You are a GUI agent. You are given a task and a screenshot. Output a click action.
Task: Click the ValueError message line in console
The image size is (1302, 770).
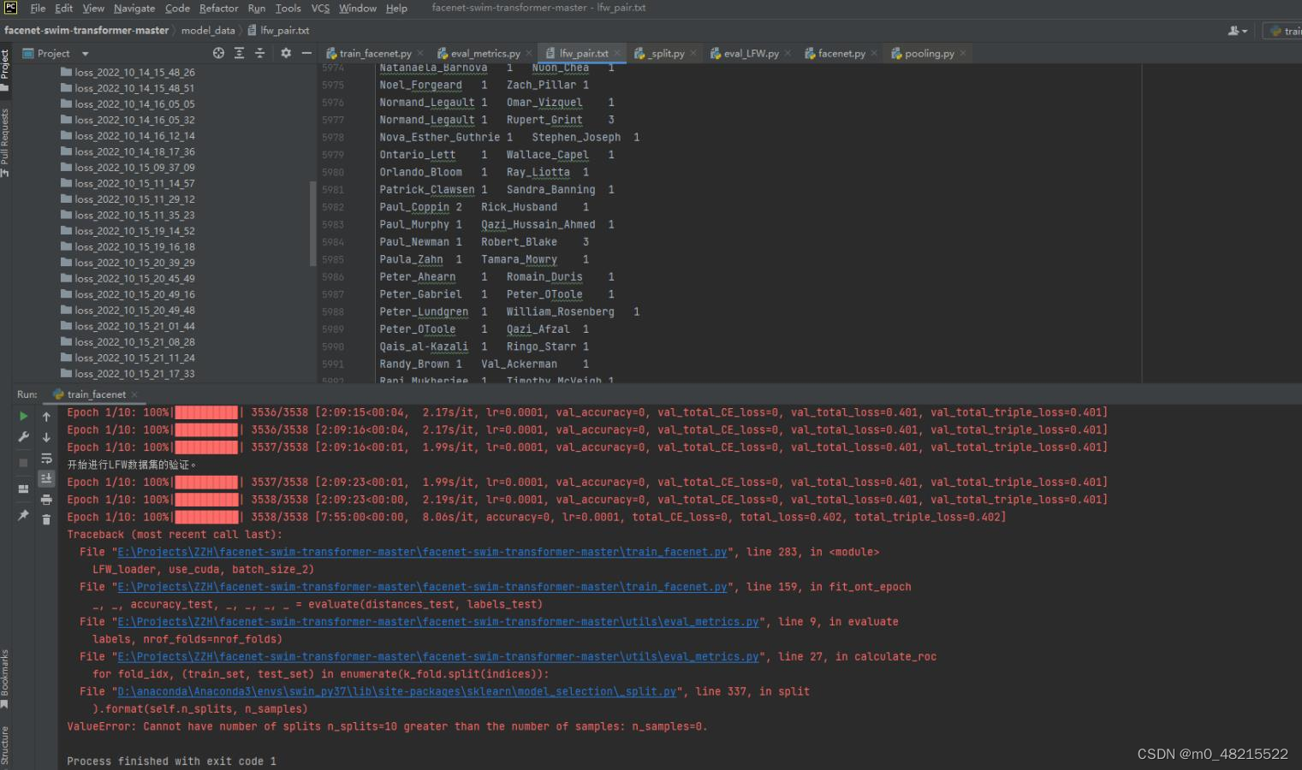[x=387, y=726]
